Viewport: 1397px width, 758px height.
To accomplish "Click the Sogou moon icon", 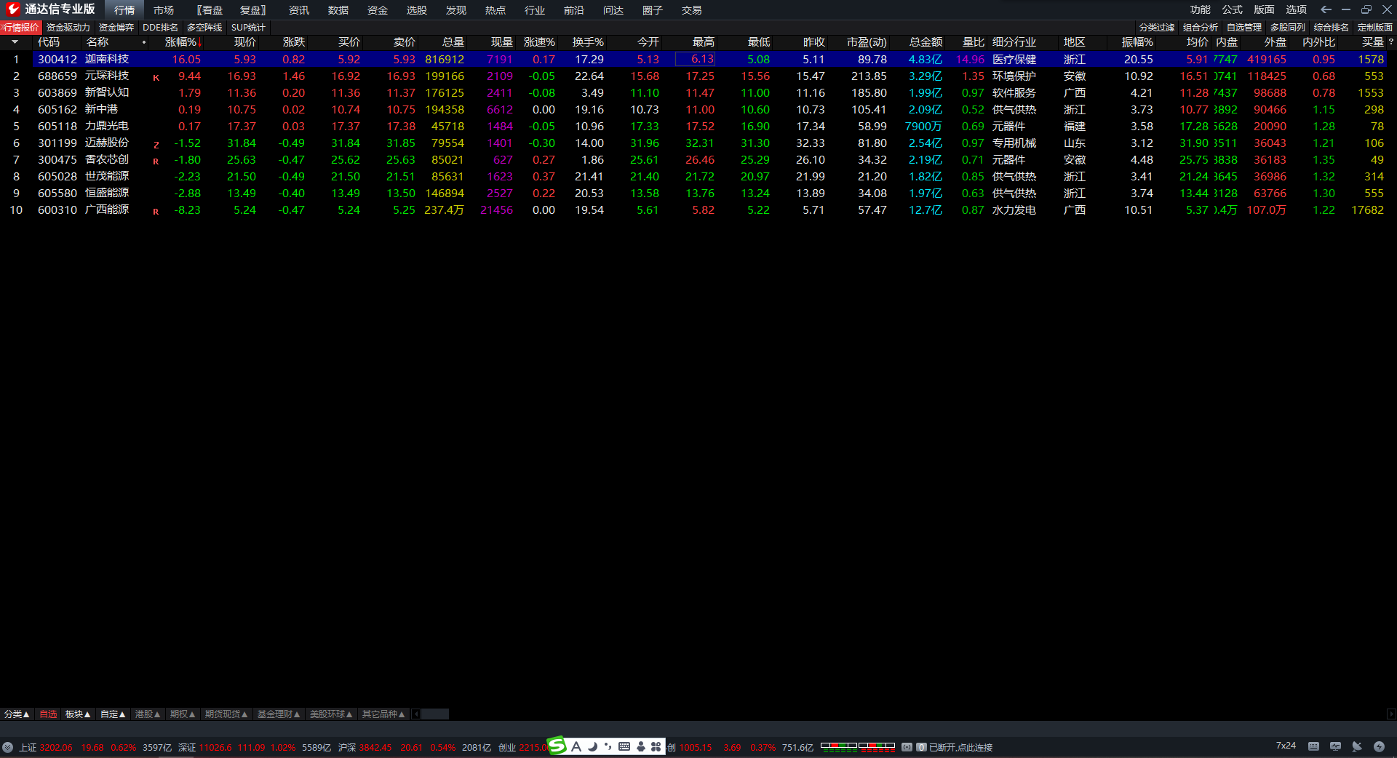I will pyautogui.click(x=592, y=746).
